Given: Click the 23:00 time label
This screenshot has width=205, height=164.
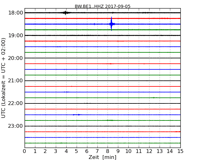Looking at the screenshot, I should coord(15,126).
